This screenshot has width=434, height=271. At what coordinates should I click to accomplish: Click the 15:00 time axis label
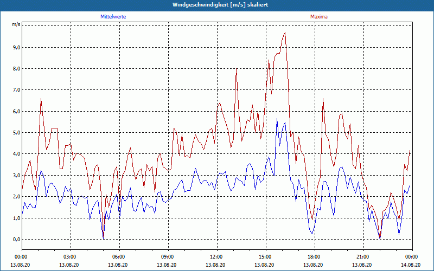click(266, 257)
